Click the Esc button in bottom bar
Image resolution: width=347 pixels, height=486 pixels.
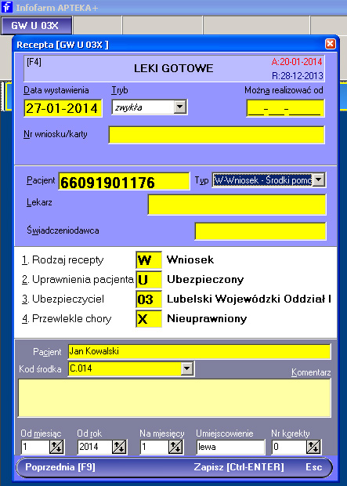click(x=314, y=467)
